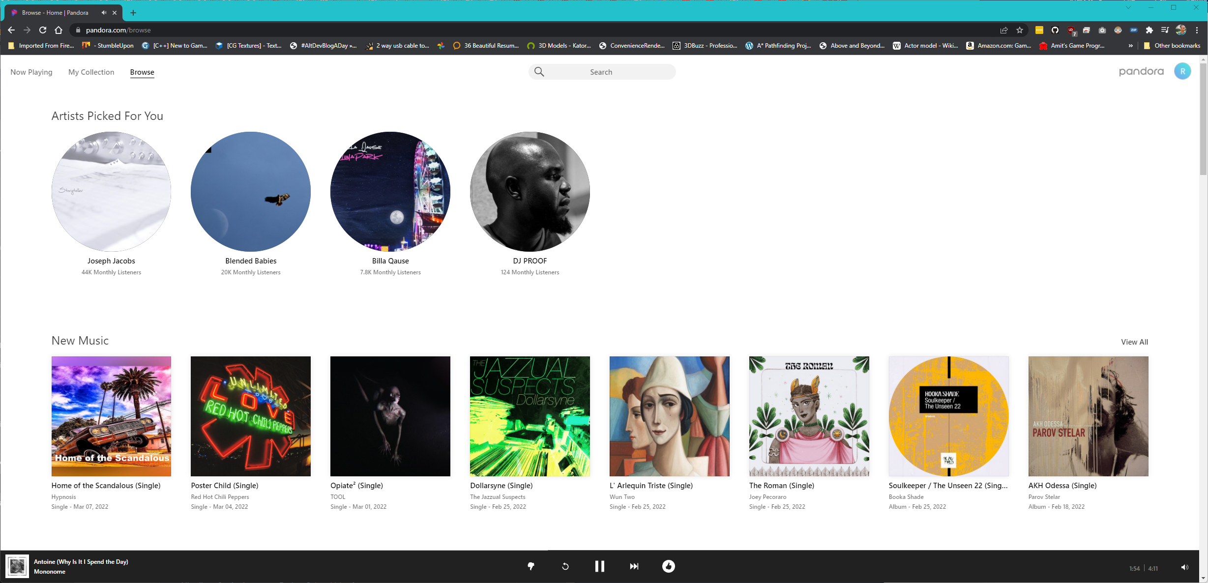Image resolution: width=1208 pixels, height=583 pixels.
Task: Skip to the next track
Action: click(634, 566)
